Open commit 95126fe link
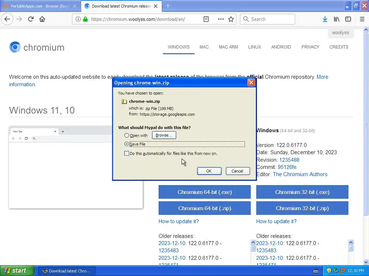Screen dimensions: 369x276 (x=287, y=167)
